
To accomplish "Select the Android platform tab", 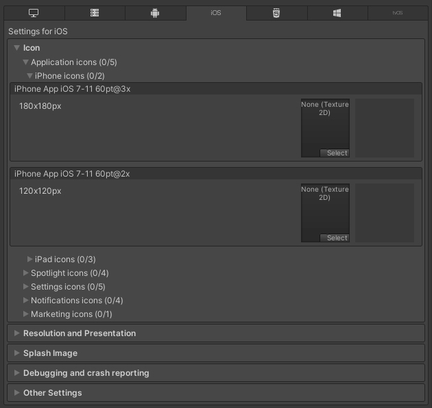I will pos(155,13).
